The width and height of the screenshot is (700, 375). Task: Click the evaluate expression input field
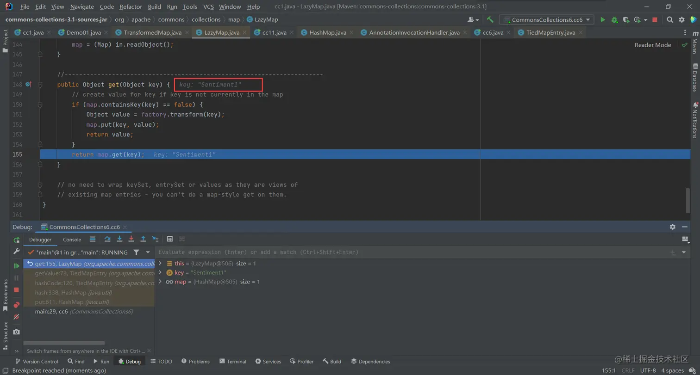point(412,252)
